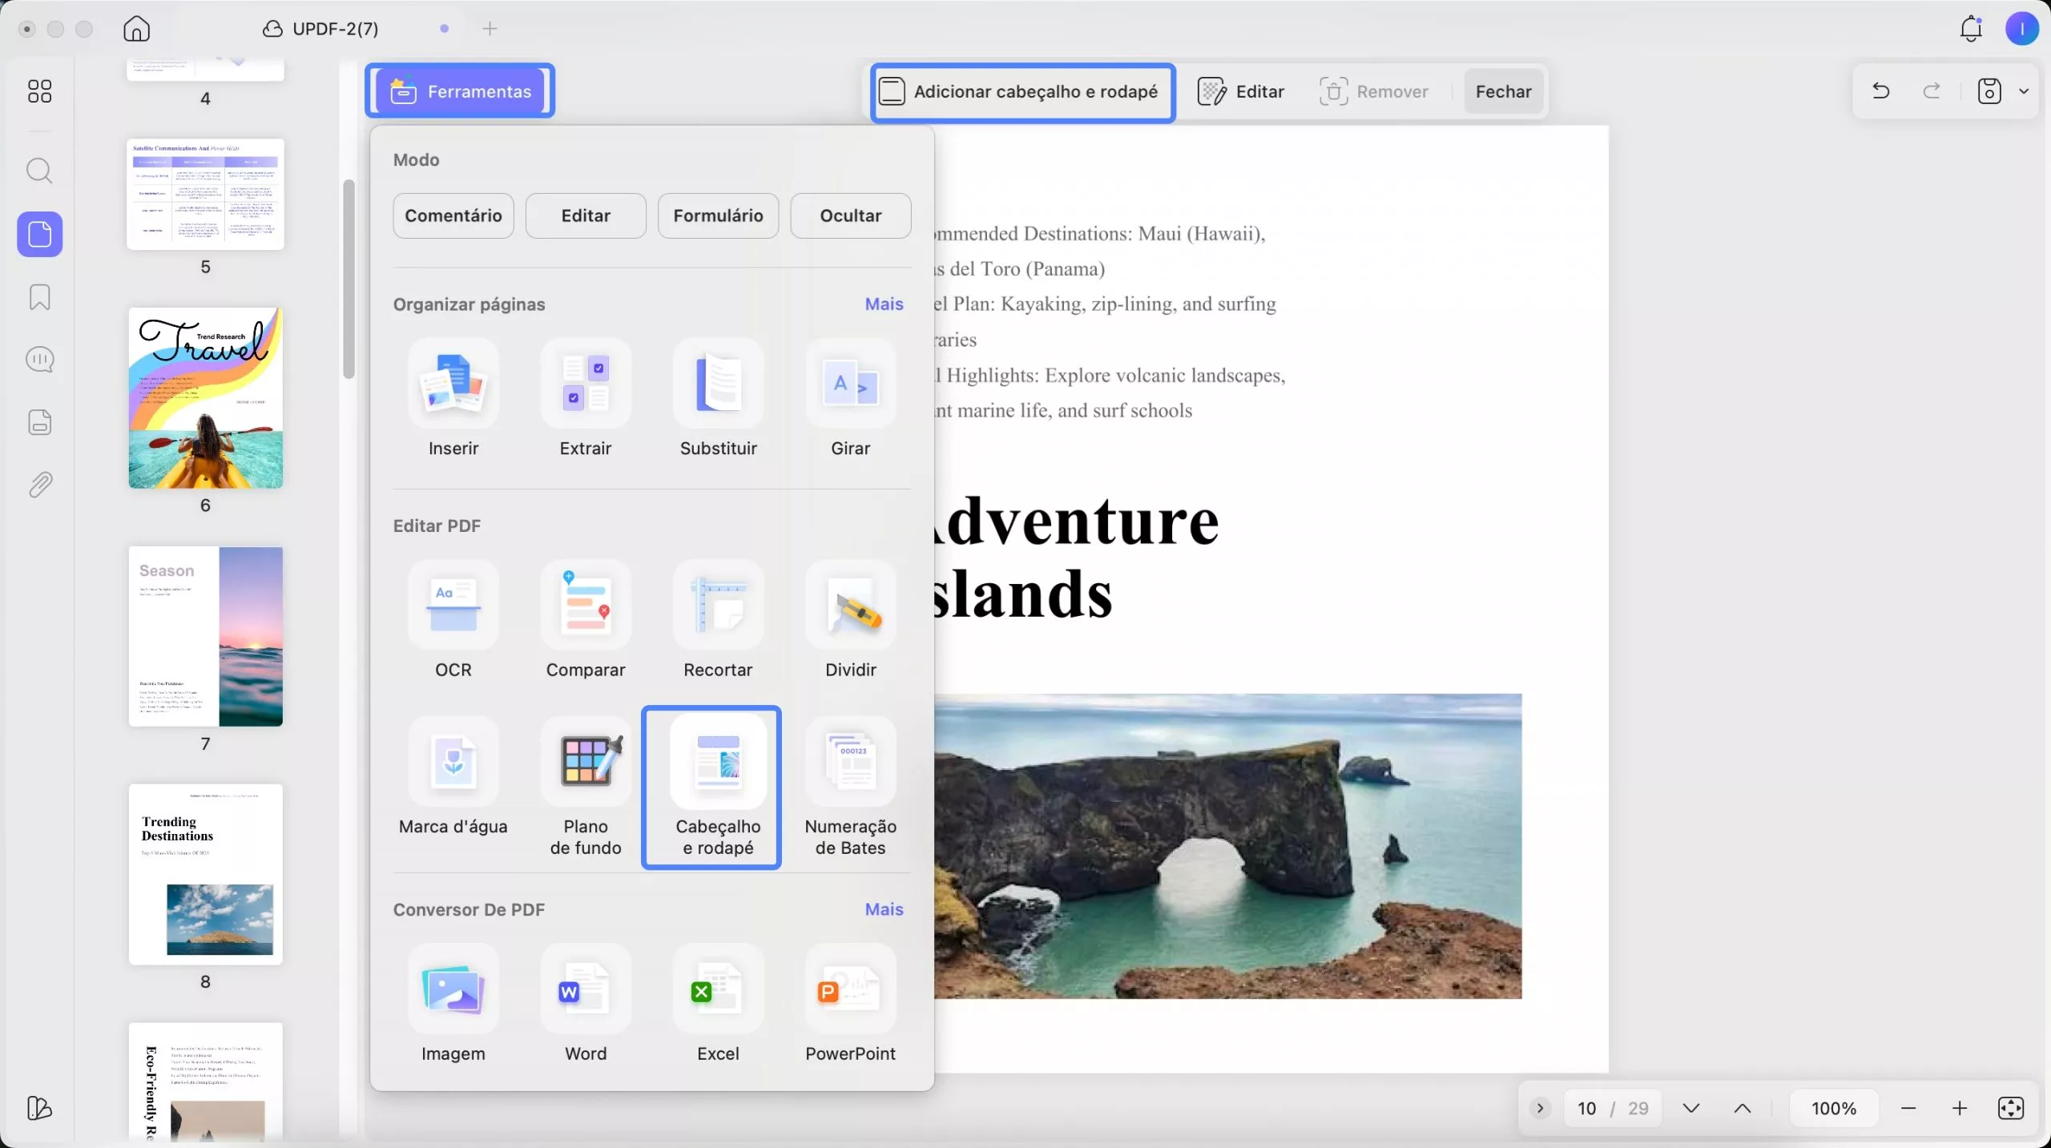Convert PDF to Imagem
This screenshot has width=2051, height=1148.
click(453, 1005)
